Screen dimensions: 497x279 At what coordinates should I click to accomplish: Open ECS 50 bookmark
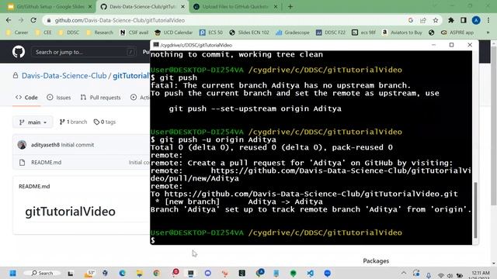(211, 33)
